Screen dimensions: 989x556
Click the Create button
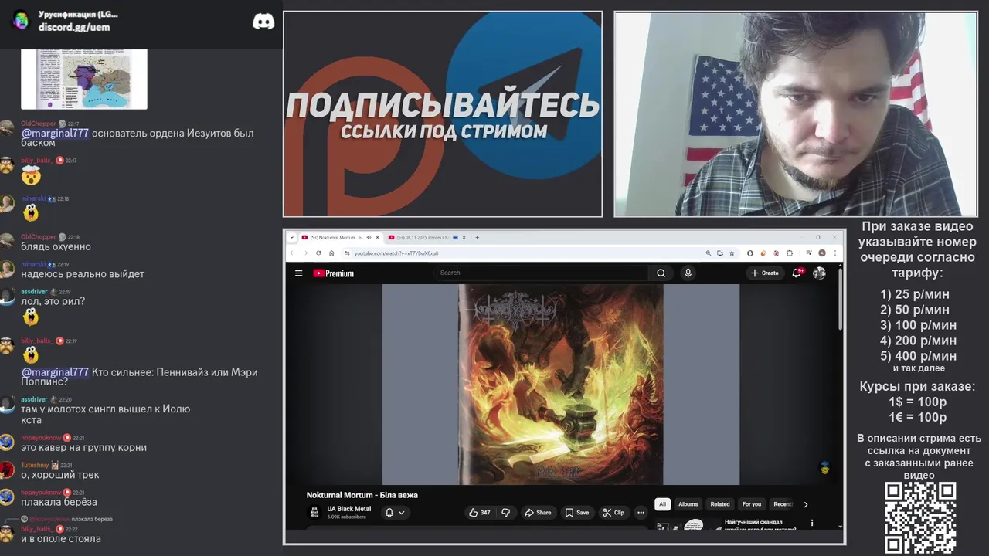(x=765, y=273)
